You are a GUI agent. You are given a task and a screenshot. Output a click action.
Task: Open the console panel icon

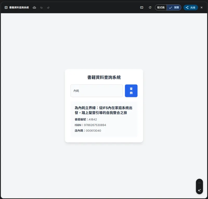click(x=142, y=8)
